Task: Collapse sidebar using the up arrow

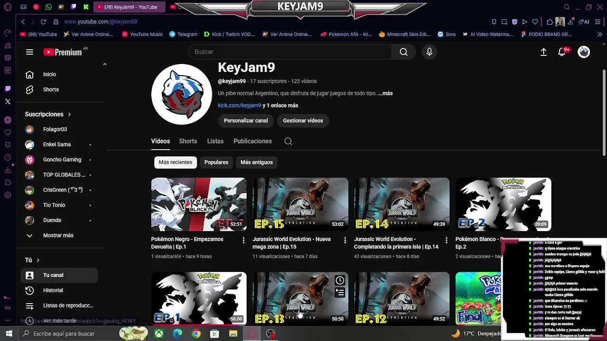Action: tap(105, 64)
